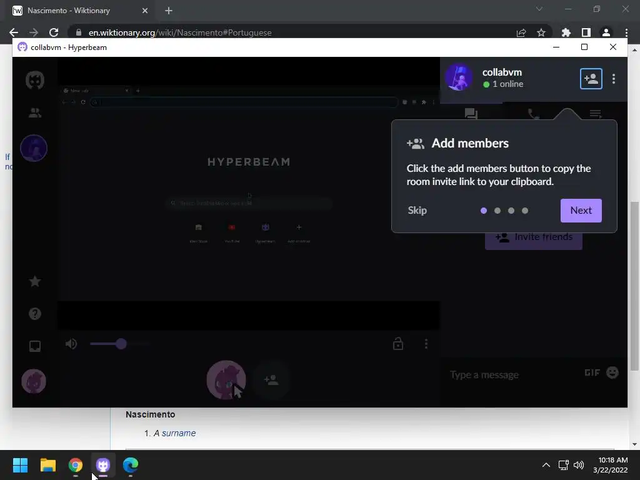Open Chrome extensions puzzle icon
640x480 pixels.
566,32
